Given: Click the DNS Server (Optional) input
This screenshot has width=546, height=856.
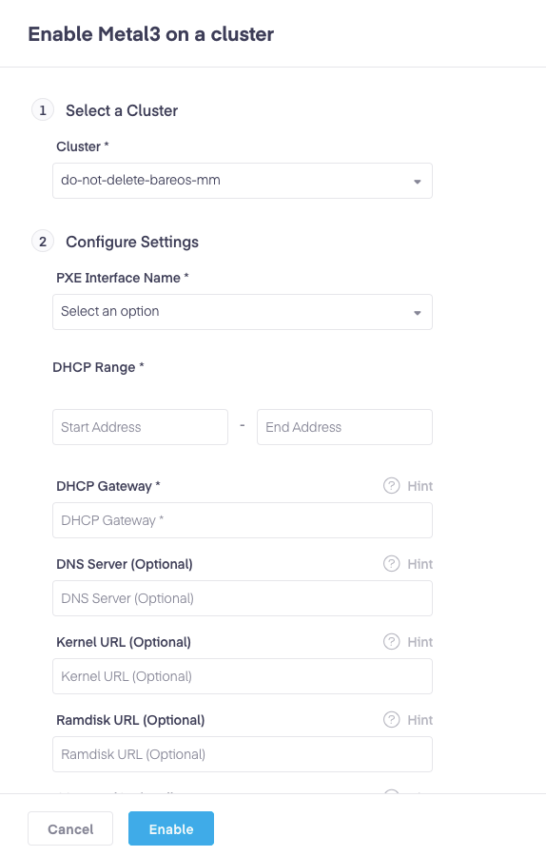Looking at the screenshot, I should click(x=243, y=598).
